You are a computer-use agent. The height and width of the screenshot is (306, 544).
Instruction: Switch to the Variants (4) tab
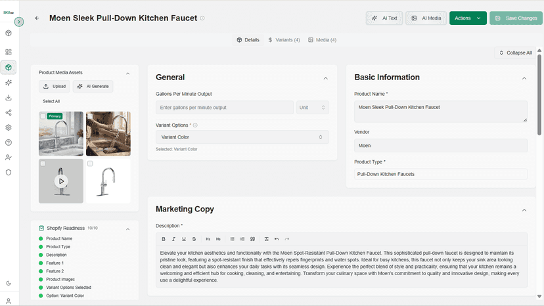(284, 40)
